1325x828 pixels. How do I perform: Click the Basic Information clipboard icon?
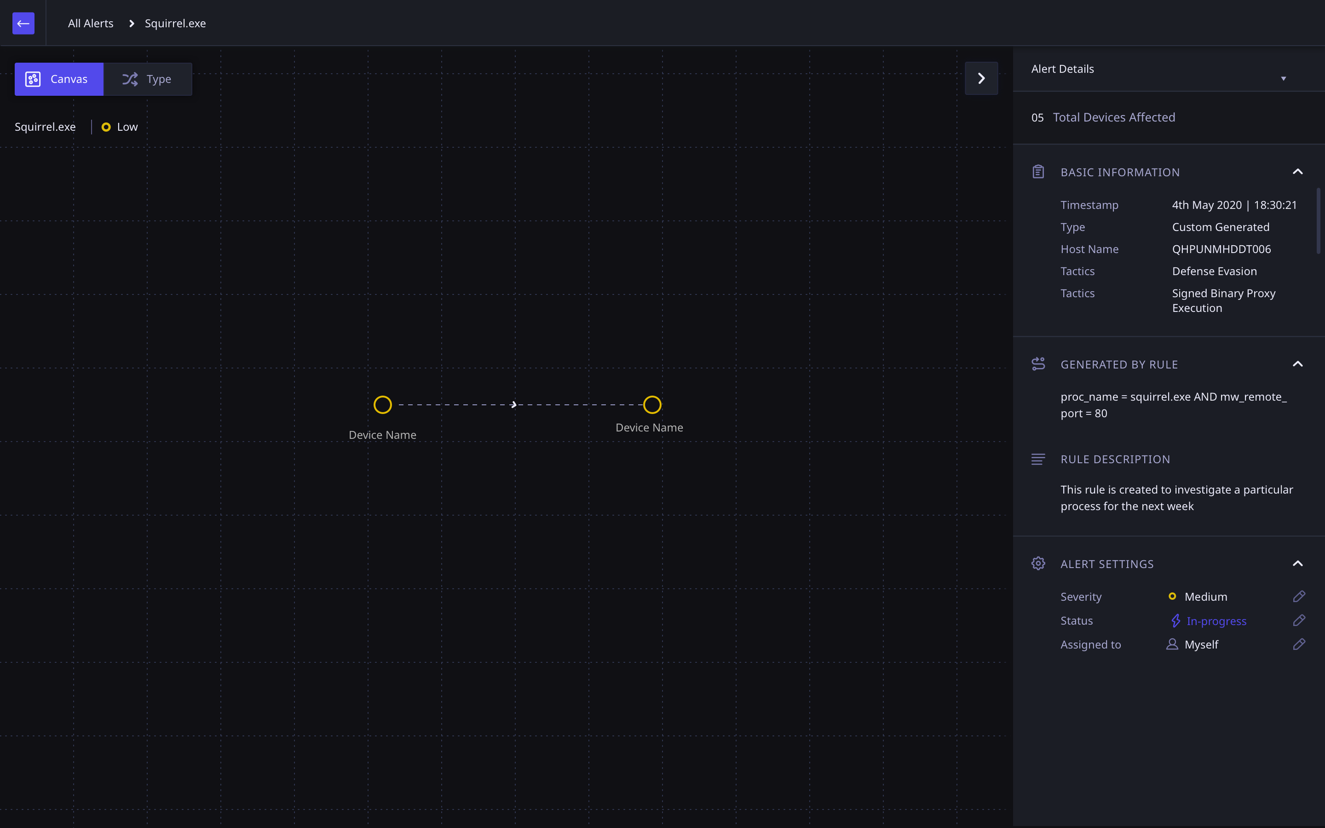click(1038, 172)
